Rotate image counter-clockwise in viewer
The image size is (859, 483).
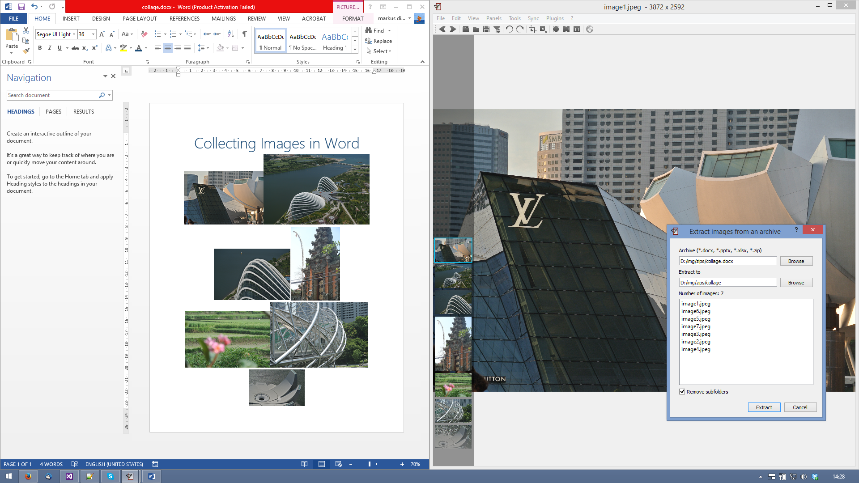[x=510, y=29]
